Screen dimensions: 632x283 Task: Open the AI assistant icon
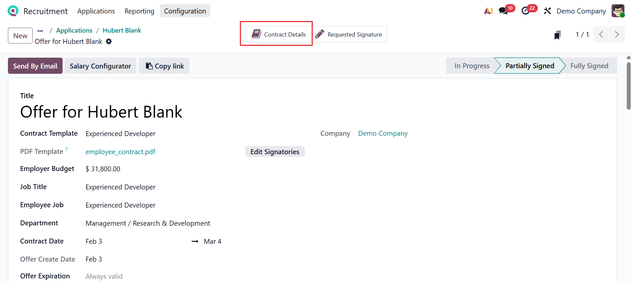(488, 11)
